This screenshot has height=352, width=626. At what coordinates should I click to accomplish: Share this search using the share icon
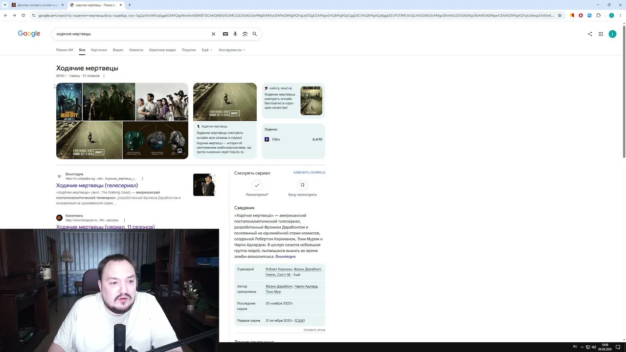pyautogui.click(x=590, y=34)
